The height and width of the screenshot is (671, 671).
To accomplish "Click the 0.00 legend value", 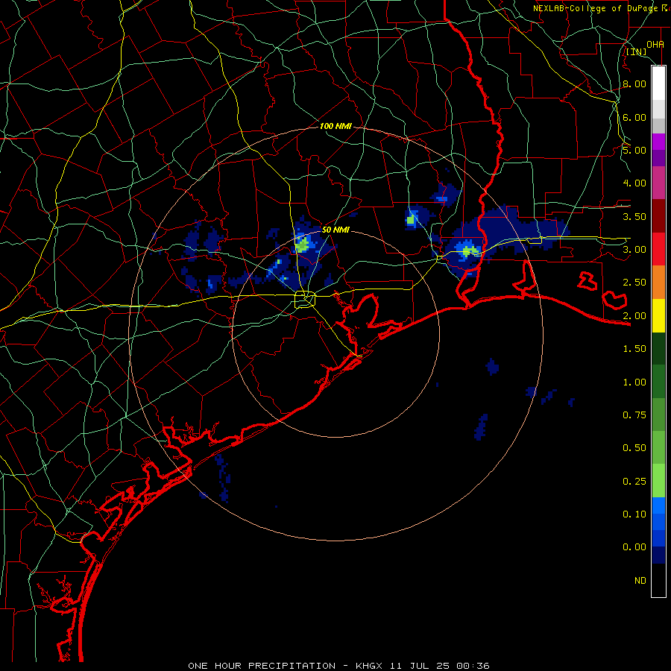I will click(634, 547).
